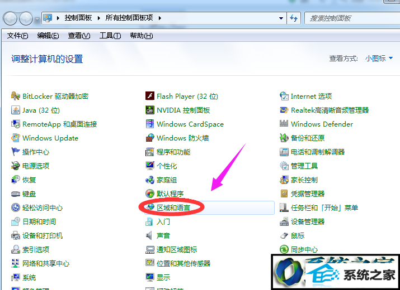Click the 网络和共享中心 icon
The image size is (400, 290).
(x=15, y=263)
